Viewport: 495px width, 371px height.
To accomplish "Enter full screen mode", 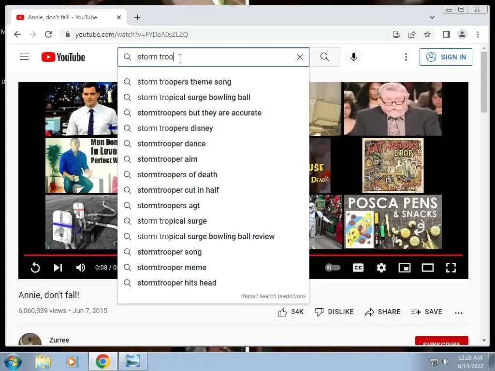I will click(451, 268).
